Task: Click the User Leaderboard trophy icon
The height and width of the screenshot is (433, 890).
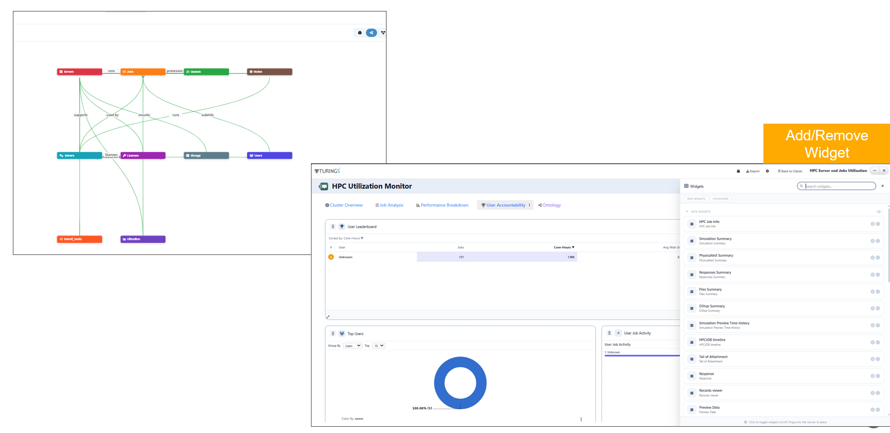Action: (342, 227)
